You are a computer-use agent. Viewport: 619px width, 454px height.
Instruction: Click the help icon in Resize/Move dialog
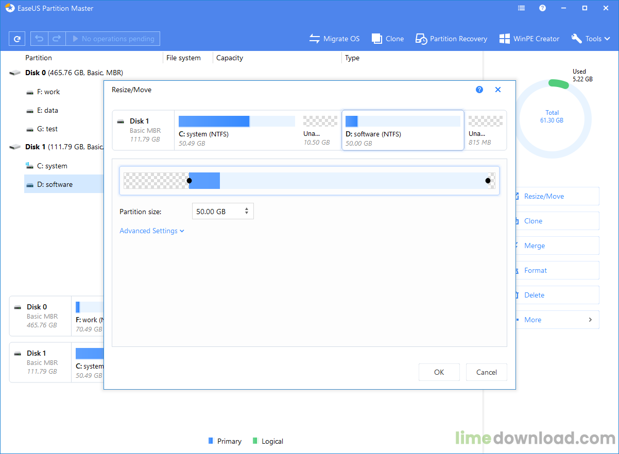pos(479,90)
